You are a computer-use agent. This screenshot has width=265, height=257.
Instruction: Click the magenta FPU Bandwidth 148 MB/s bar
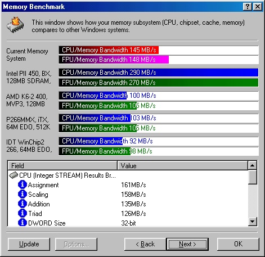(114, 60)
